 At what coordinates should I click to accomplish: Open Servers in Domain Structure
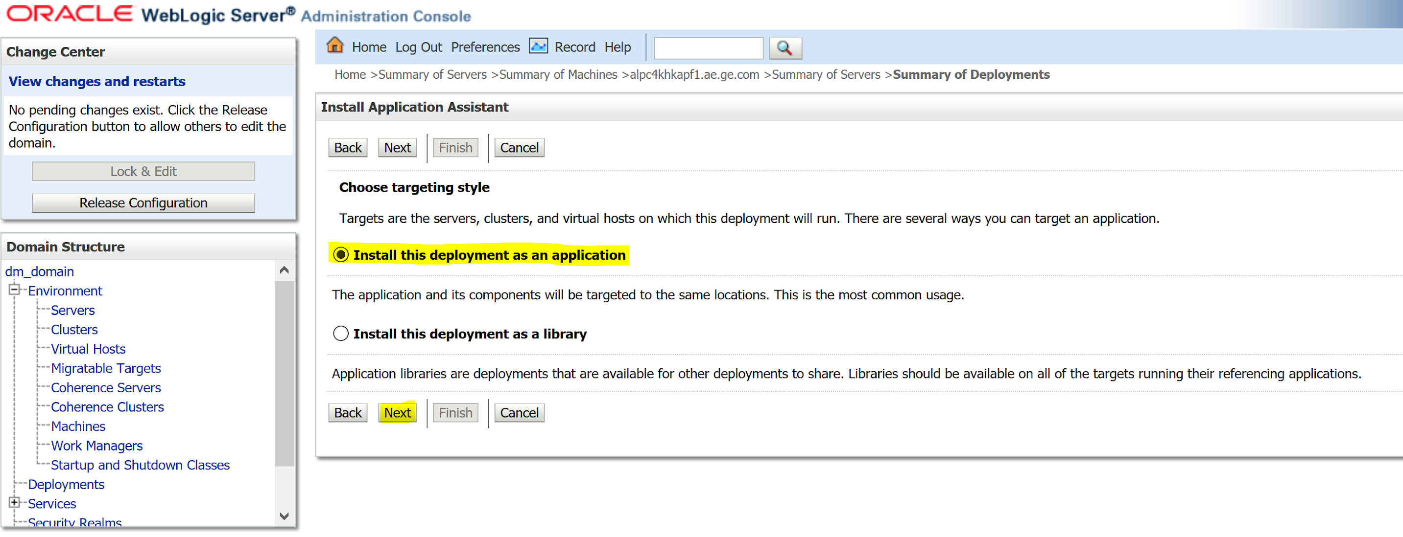[72, 310]
